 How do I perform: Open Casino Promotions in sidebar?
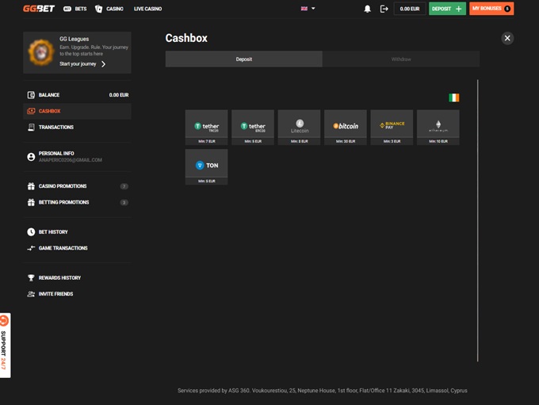tap(63, 186)
